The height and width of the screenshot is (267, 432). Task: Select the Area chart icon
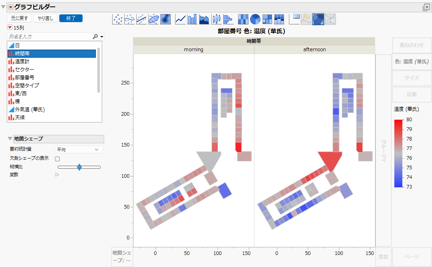point(204,19)
